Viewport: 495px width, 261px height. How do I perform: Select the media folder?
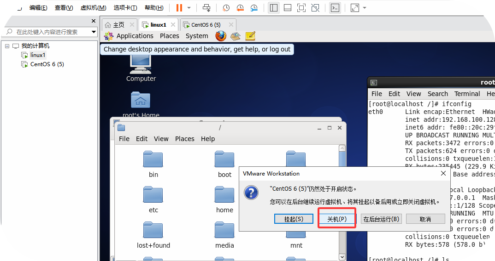[224, 235]
